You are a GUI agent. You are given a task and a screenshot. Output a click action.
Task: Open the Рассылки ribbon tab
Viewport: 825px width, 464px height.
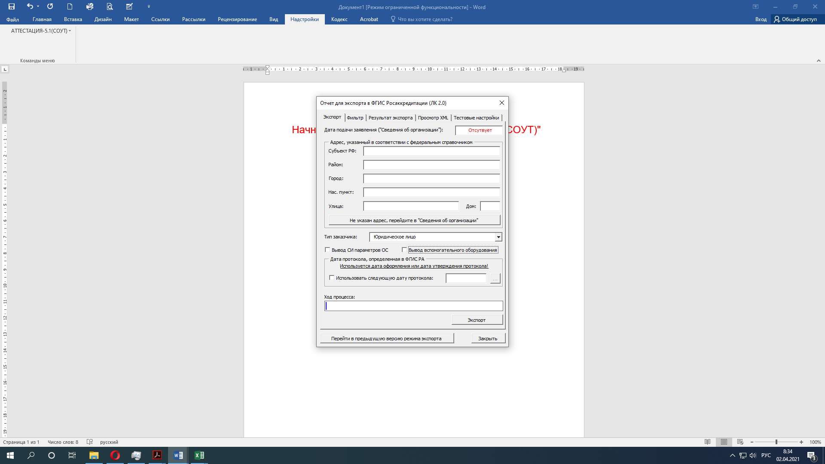(x=194, y=19)
